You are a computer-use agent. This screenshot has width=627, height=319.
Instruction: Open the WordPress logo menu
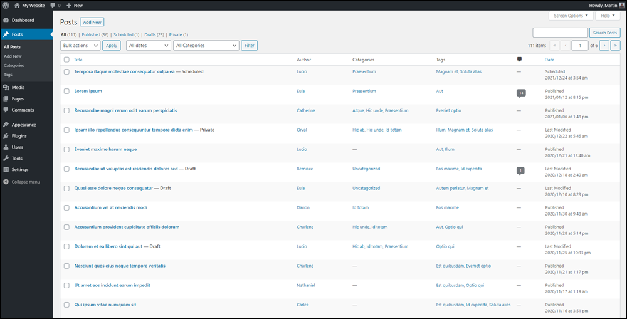(6, 5)
